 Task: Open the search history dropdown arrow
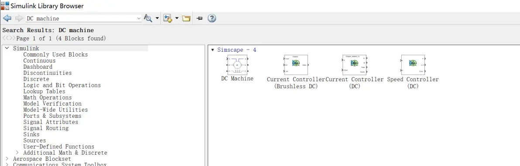(x=139, y=19)
